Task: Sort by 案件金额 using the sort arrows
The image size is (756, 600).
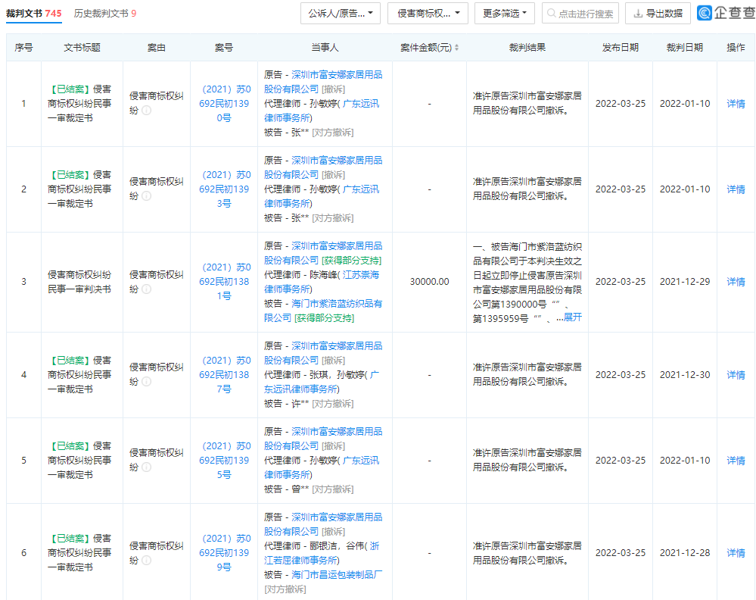Action: coord(456,48)
